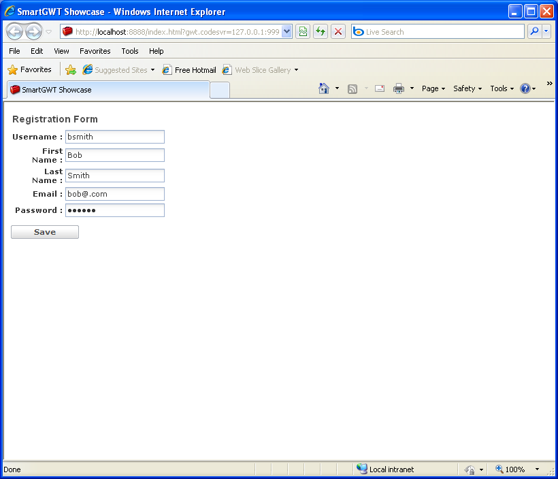The height and width of the screenshot is (479, 558).
Task: Click the address bar URL field
Action: click(x=171, y=32)
